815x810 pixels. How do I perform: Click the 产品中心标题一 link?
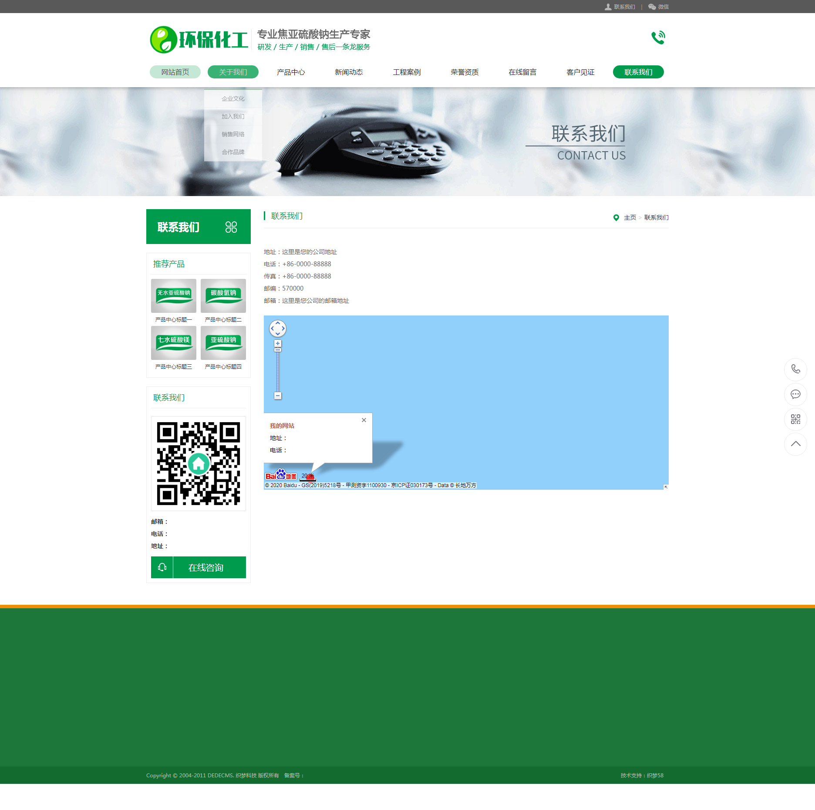tap(174, 319)
